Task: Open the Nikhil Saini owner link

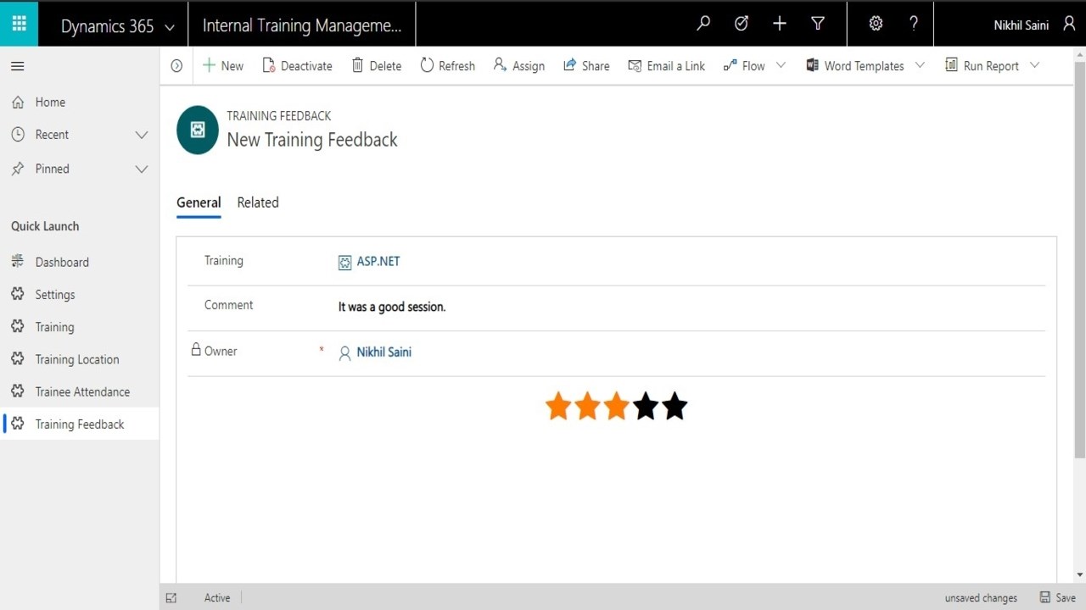Action: pos(383,352)
